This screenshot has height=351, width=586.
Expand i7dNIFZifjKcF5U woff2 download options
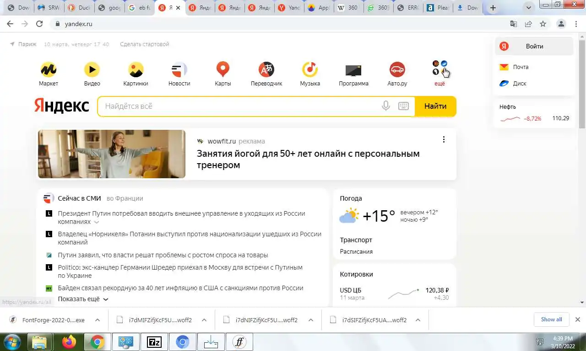coord(311,320)
